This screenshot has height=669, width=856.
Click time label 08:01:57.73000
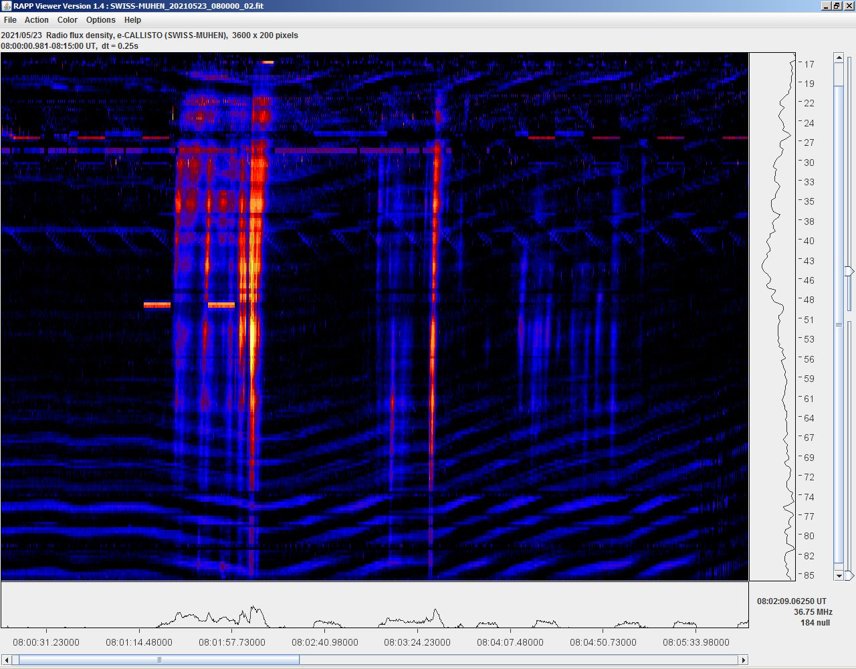(x=232, y=642)
